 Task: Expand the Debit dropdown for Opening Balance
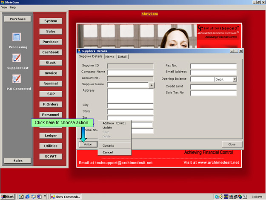coord(235,79)
